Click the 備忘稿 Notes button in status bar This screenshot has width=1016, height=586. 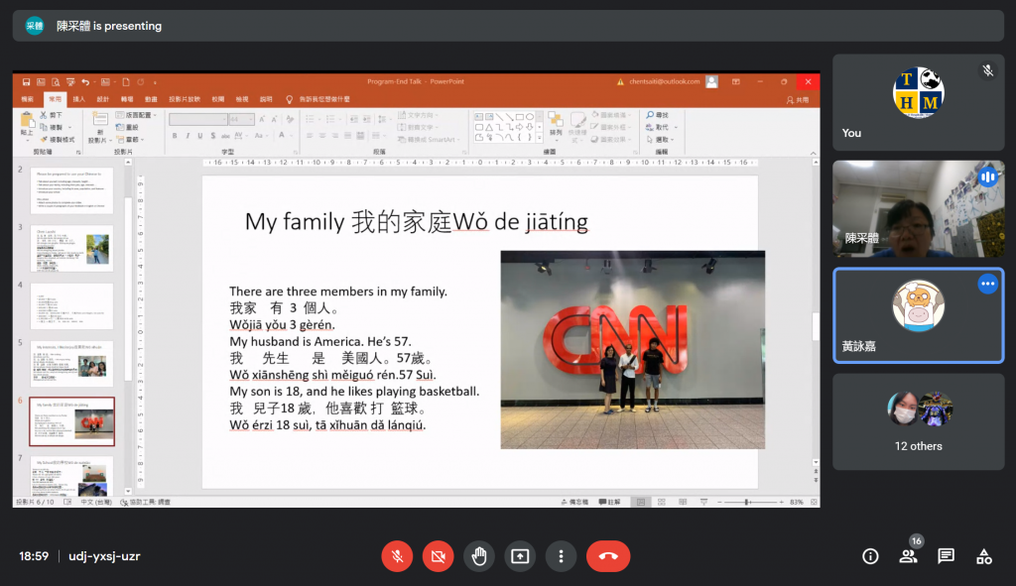[574, 502]
